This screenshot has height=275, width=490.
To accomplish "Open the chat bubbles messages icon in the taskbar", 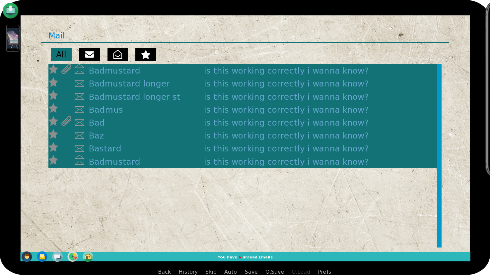I will 57,257.
